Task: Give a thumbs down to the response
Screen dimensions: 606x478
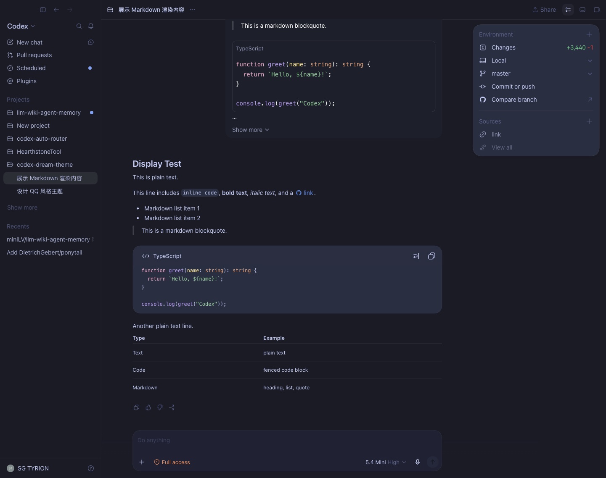Action: (x=160, y=407)
